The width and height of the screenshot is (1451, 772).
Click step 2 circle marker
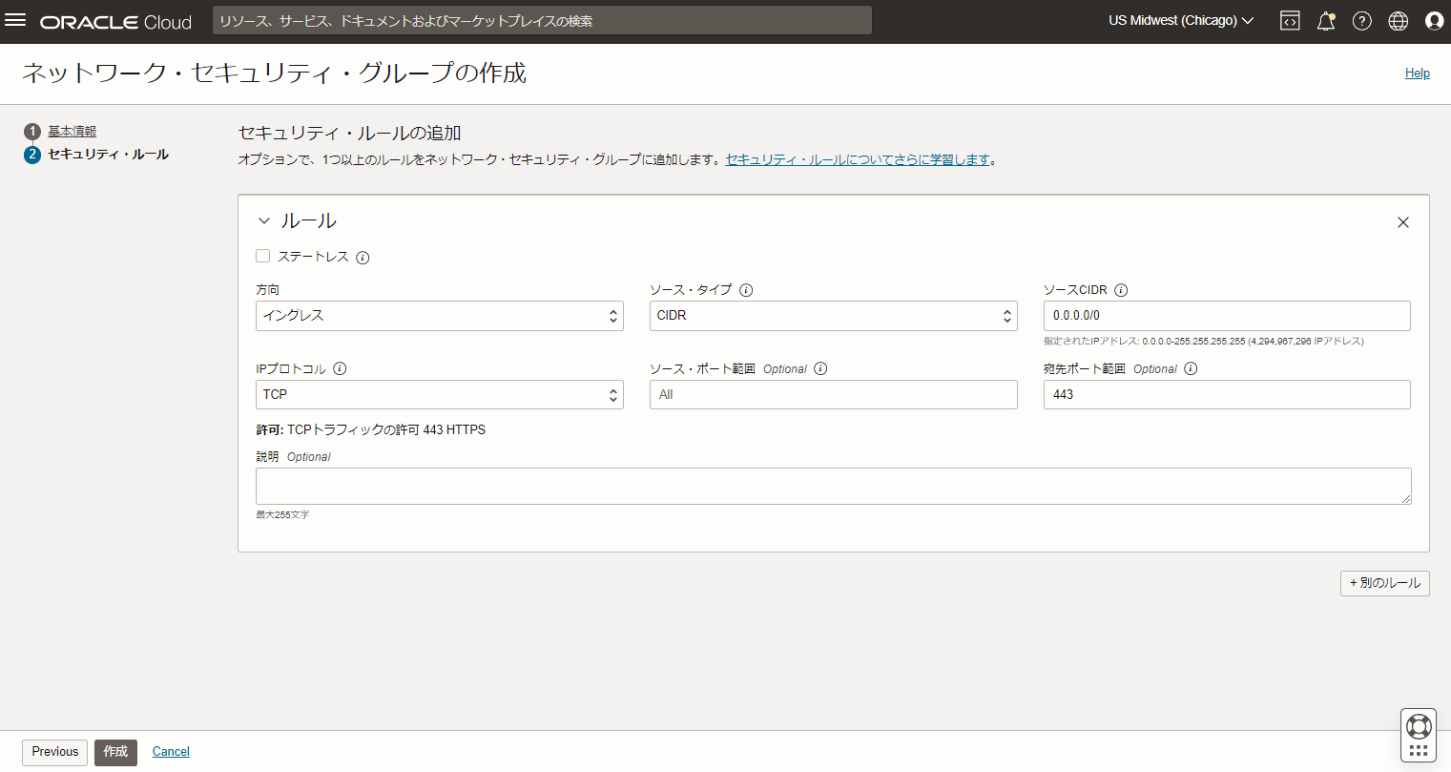(x=32, y=155)
